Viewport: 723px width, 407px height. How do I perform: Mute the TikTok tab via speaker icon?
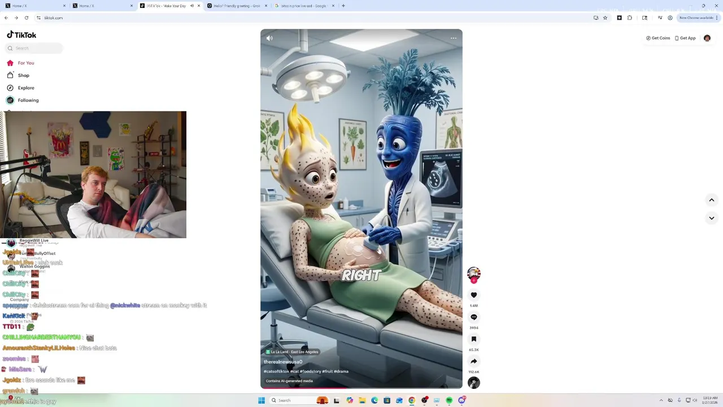[x=192, y=6]
